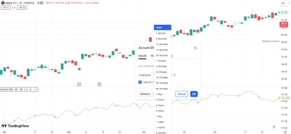Select 15 minutes timeframe option

163,77
